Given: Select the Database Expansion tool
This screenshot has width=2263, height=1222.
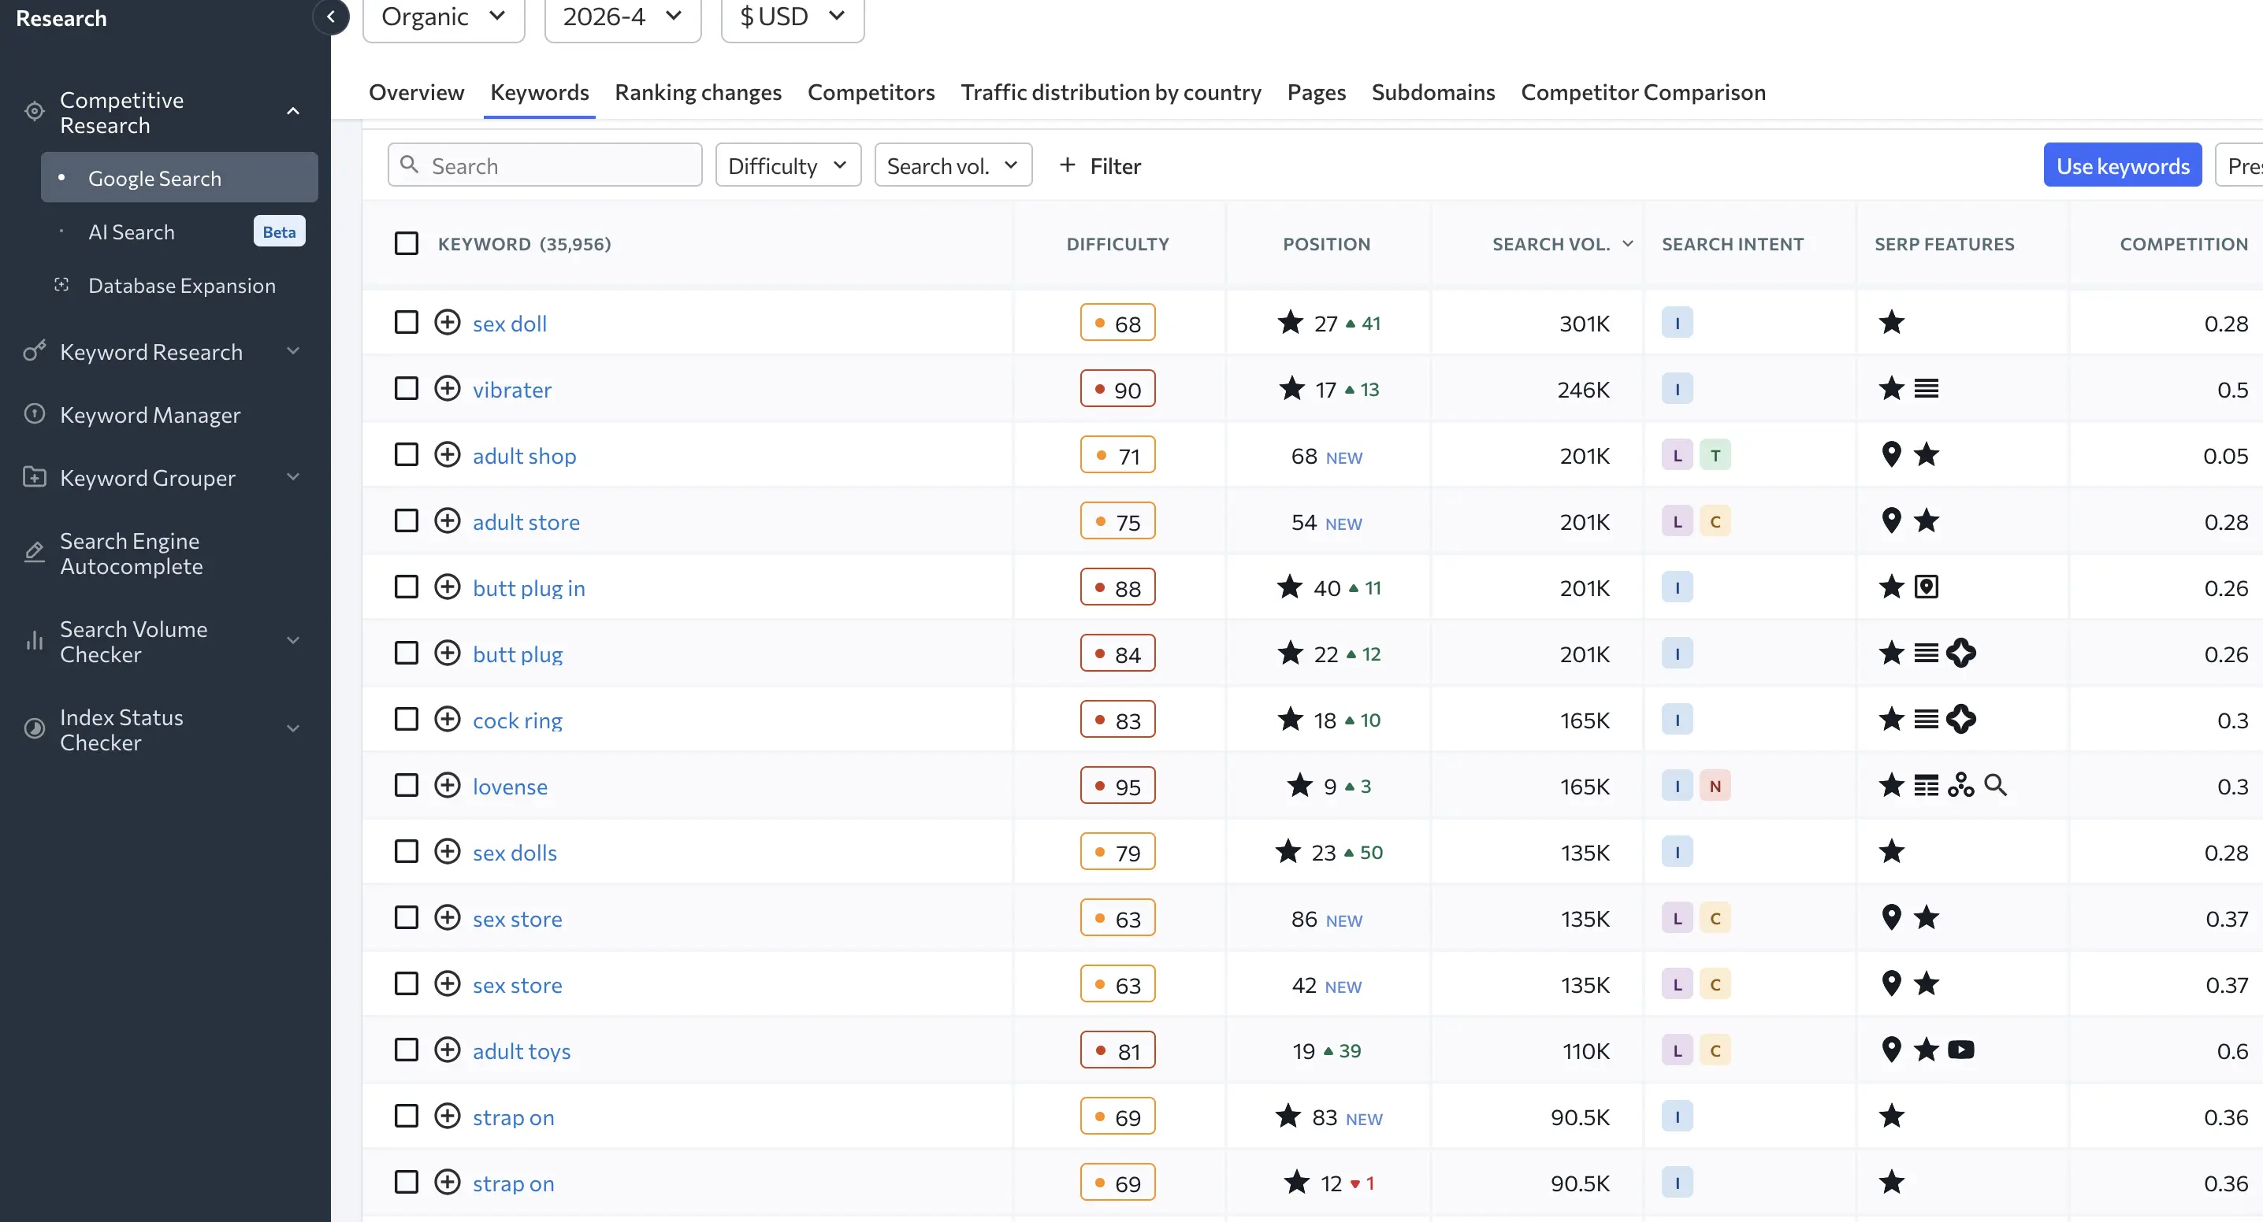Looking at the screenshot, I should (x=181, y=284).
